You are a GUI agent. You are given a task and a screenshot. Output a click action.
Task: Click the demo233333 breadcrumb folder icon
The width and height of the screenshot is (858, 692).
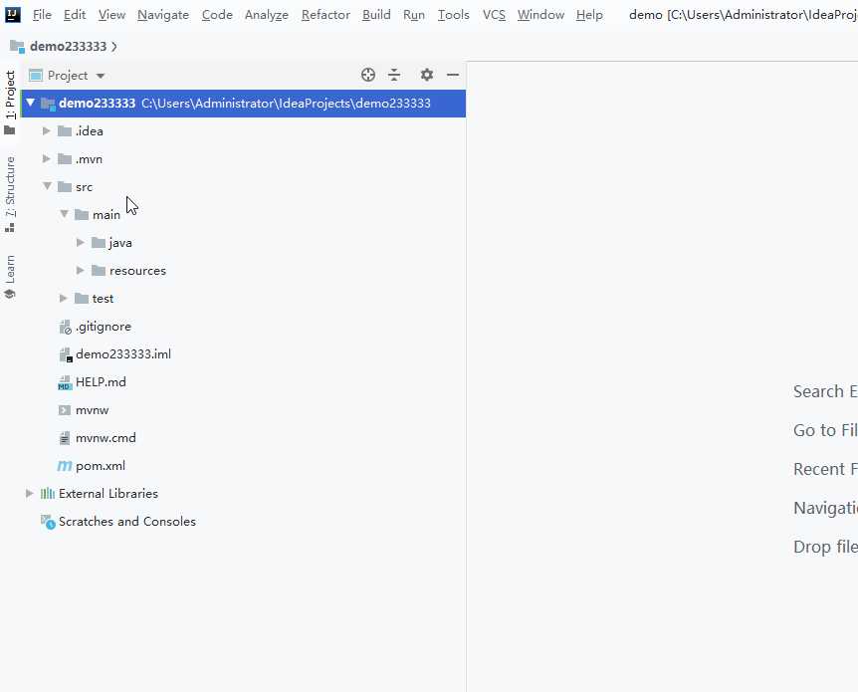click(17, 47)
